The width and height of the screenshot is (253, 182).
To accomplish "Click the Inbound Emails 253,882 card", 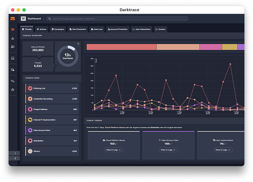I will coord(38,48).
